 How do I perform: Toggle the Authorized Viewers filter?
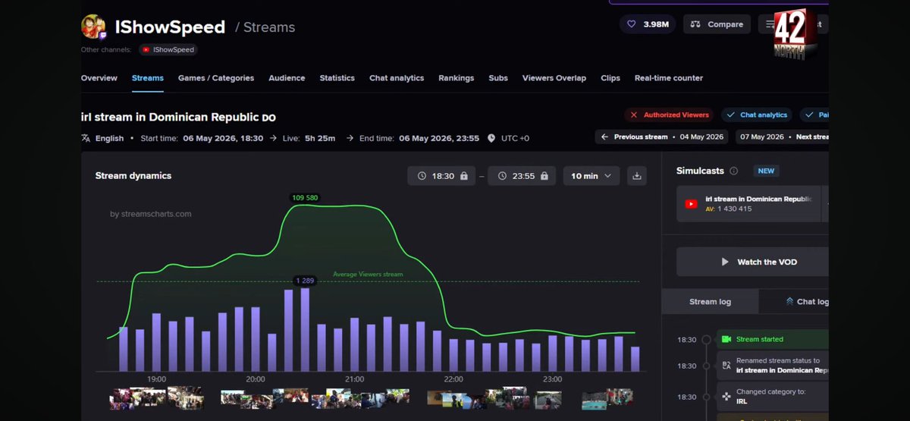670,115
